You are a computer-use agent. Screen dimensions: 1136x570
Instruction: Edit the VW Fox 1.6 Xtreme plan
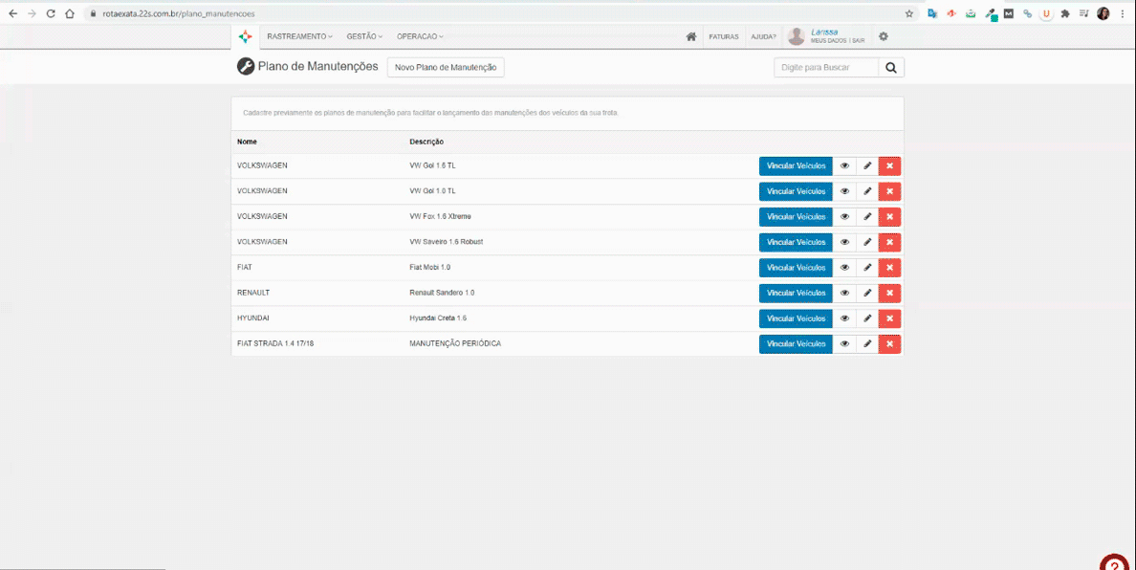[867, 216]
